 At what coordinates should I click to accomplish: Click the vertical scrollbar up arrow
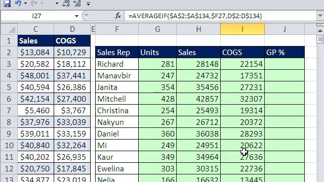320,31
